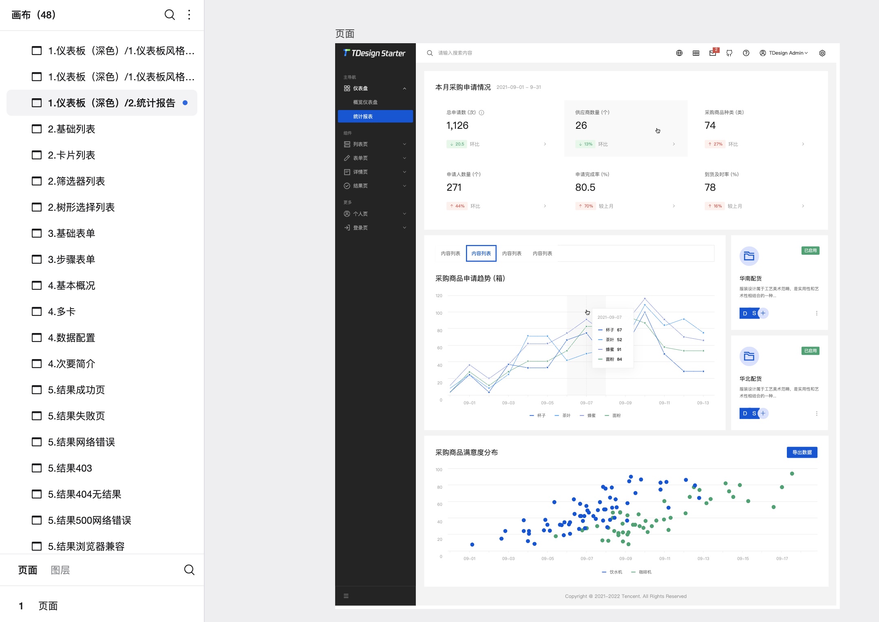
Task: Click search input 请输入搜索内容
Action: 455,53
